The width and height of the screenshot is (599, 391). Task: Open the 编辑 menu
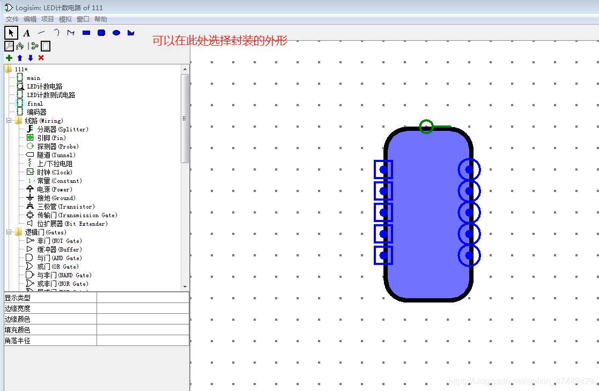coord(30,19)
